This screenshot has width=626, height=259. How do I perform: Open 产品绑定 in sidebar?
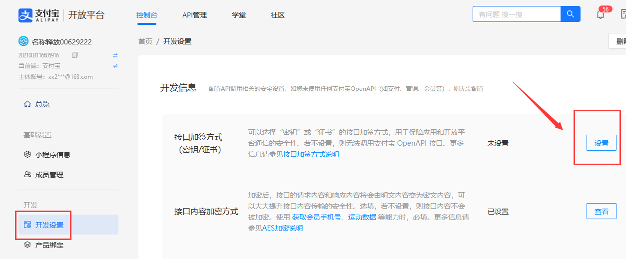tap(49, 245)
